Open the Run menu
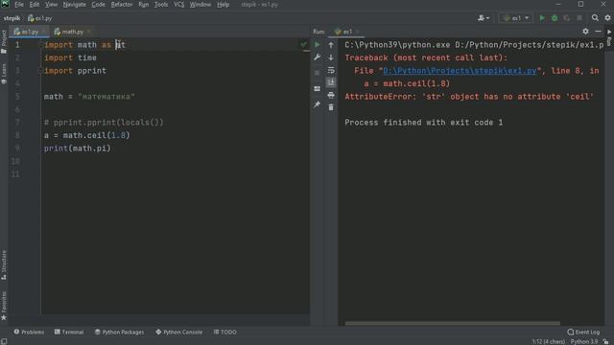The image size is (614, 345). (144, 5)
